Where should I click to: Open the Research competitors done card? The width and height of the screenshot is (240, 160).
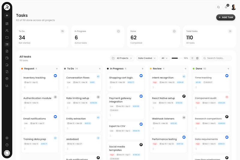(x=211, y=123)
